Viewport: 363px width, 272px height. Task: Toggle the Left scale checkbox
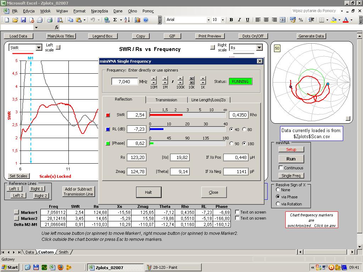[58, 47]
